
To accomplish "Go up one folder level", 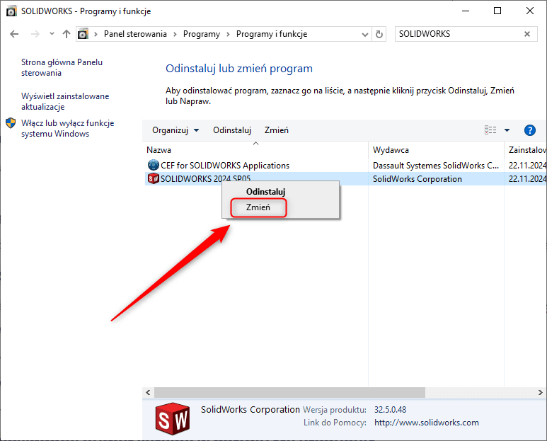I will (67, 34).
